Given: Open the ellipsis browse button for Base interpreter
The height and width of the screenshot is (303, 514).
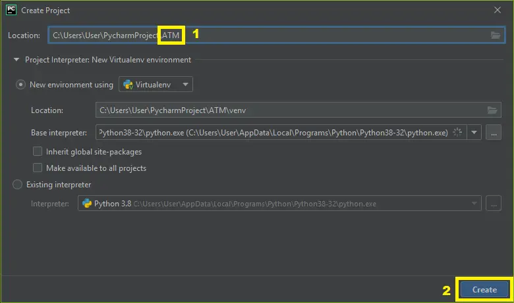Looking at the screenshot, I should tap(494, 132).
